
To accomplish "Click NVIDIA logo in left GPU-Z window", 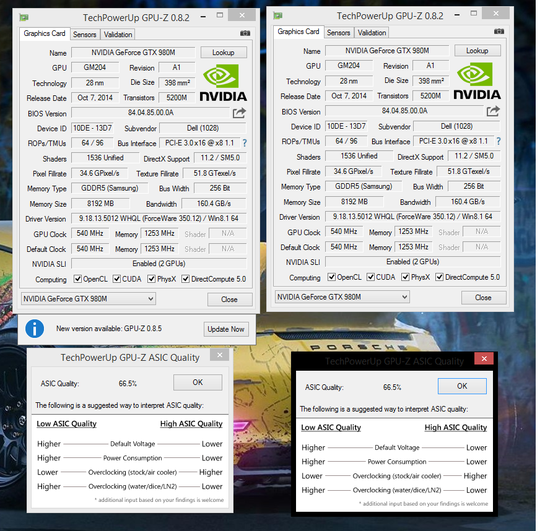I will (223, 82).
